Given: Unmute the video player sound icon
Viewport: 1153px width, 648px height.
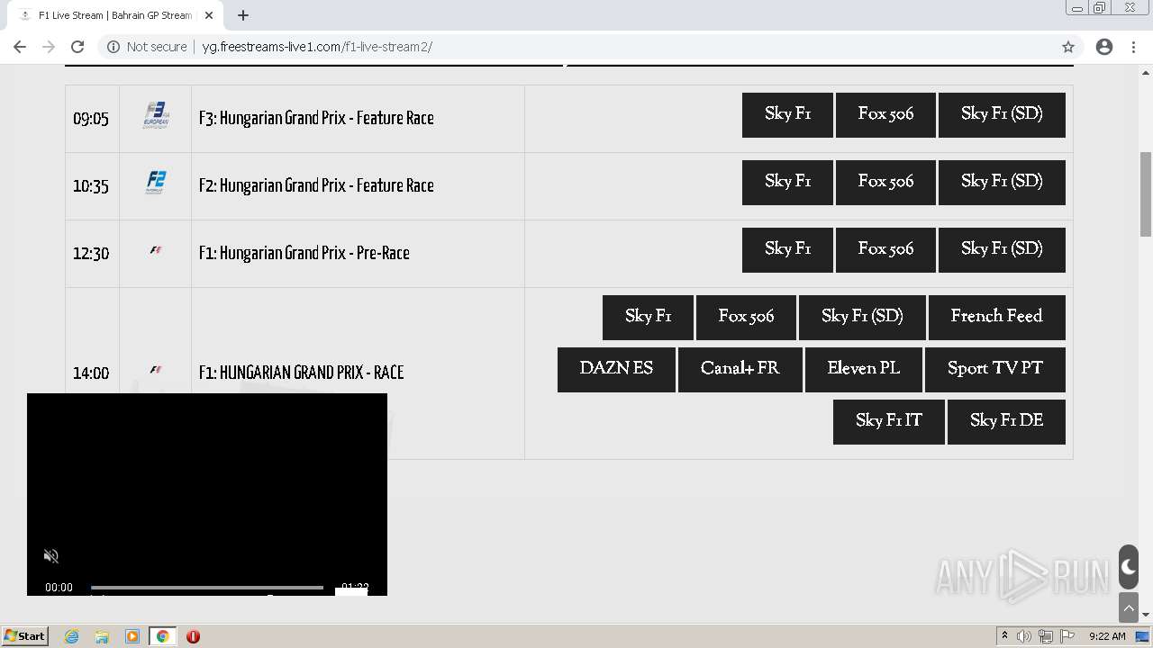Looking at the screenshot, I should (x=51, y=556).
